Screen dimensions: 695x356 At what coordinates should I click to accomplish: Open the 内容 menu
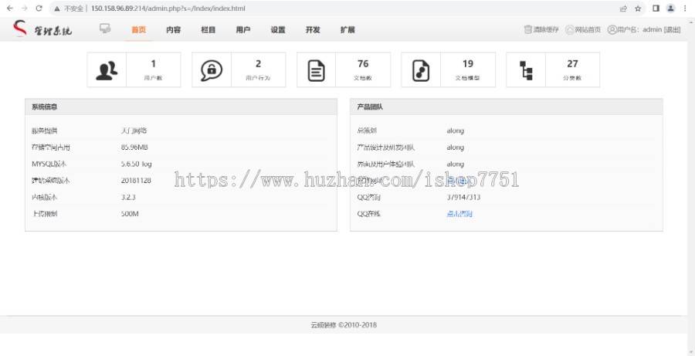173,29
